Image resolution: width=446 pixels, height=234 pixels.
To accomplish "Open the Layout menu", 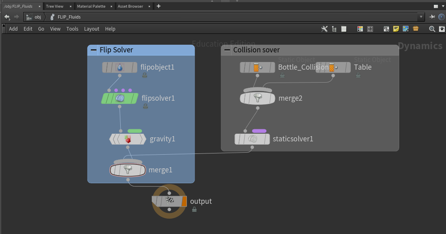I will click(x=92, y=29).
